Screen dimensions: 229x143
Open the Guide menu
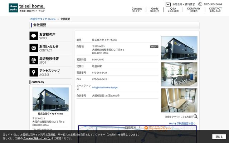pos(155,10)
